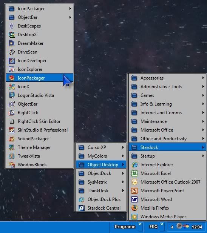
Task: Start Mozilla Firefox from Programs menu
Action: click(x=167, y=208)
